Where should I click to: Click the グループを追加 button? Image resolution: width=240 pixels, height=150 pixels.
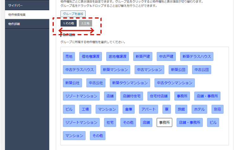[x=73, y=14]
